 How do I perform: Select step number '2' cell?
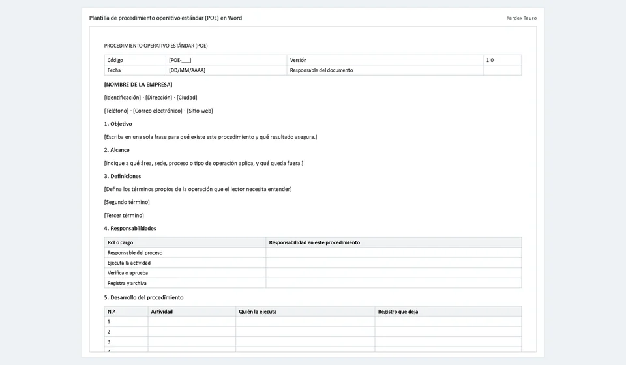pyautogui.click(x=126, y=332)
